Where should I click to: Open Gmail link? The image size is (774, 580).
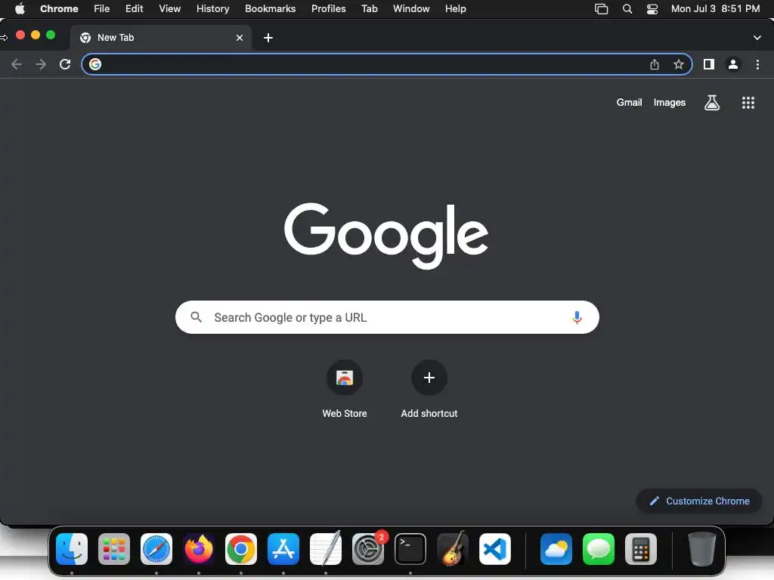pyautogui.click(x=629, y=103)
